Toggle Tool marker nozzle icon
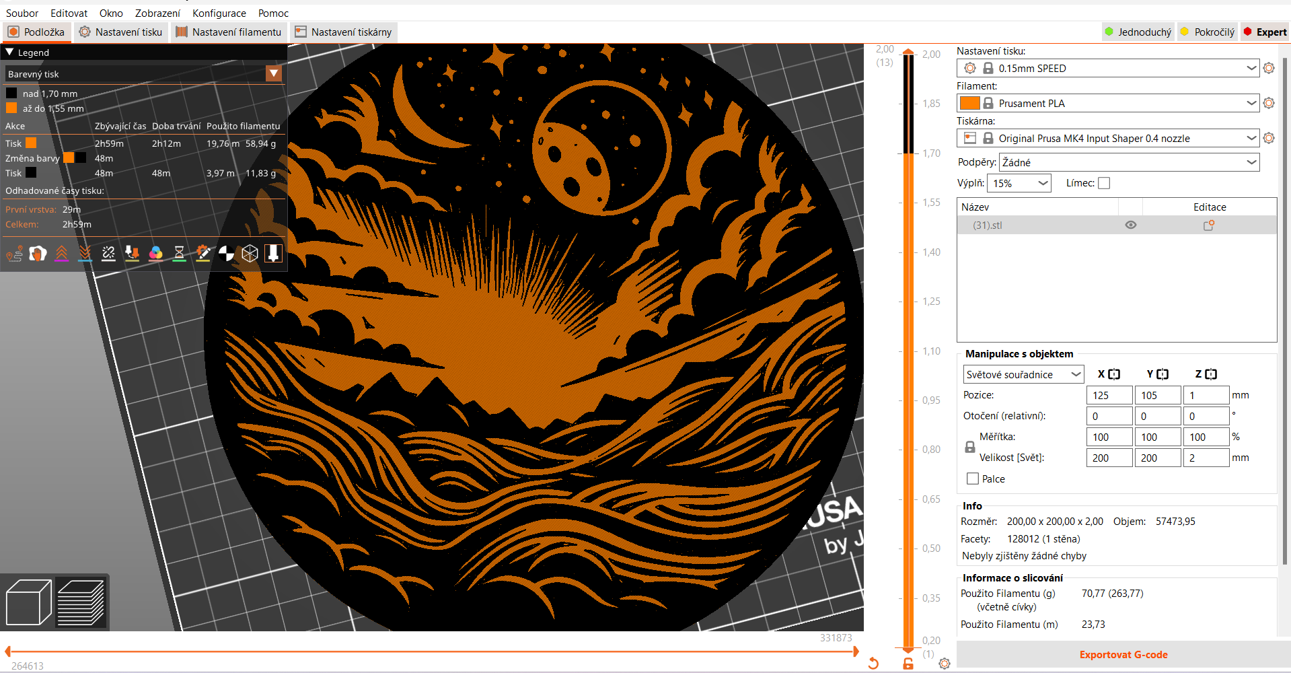 point(273,253)
